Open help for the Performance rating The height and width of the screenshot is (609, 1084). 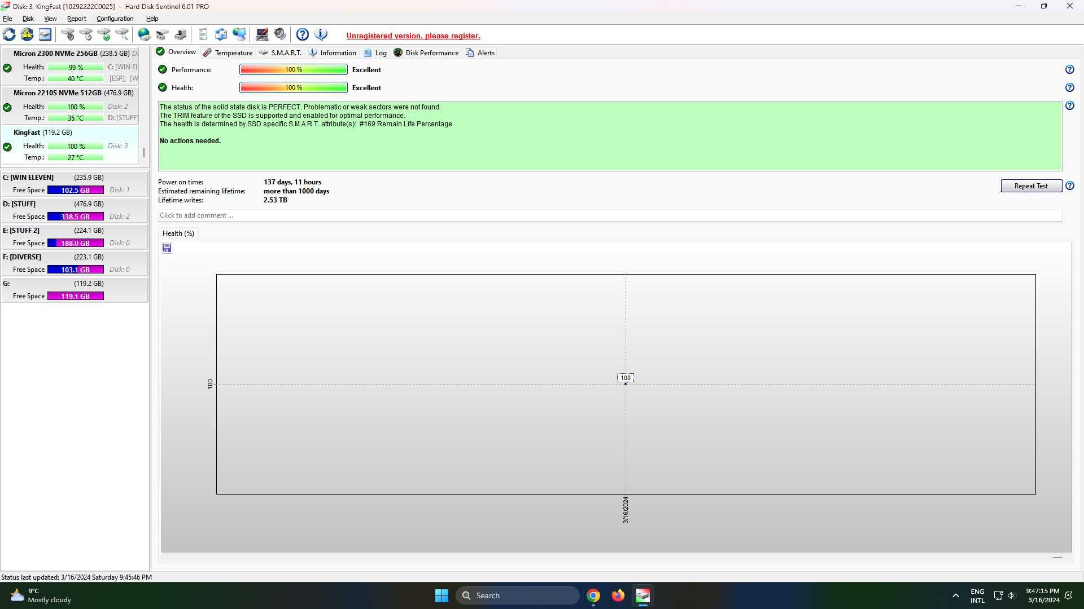tap(1069, 69)
